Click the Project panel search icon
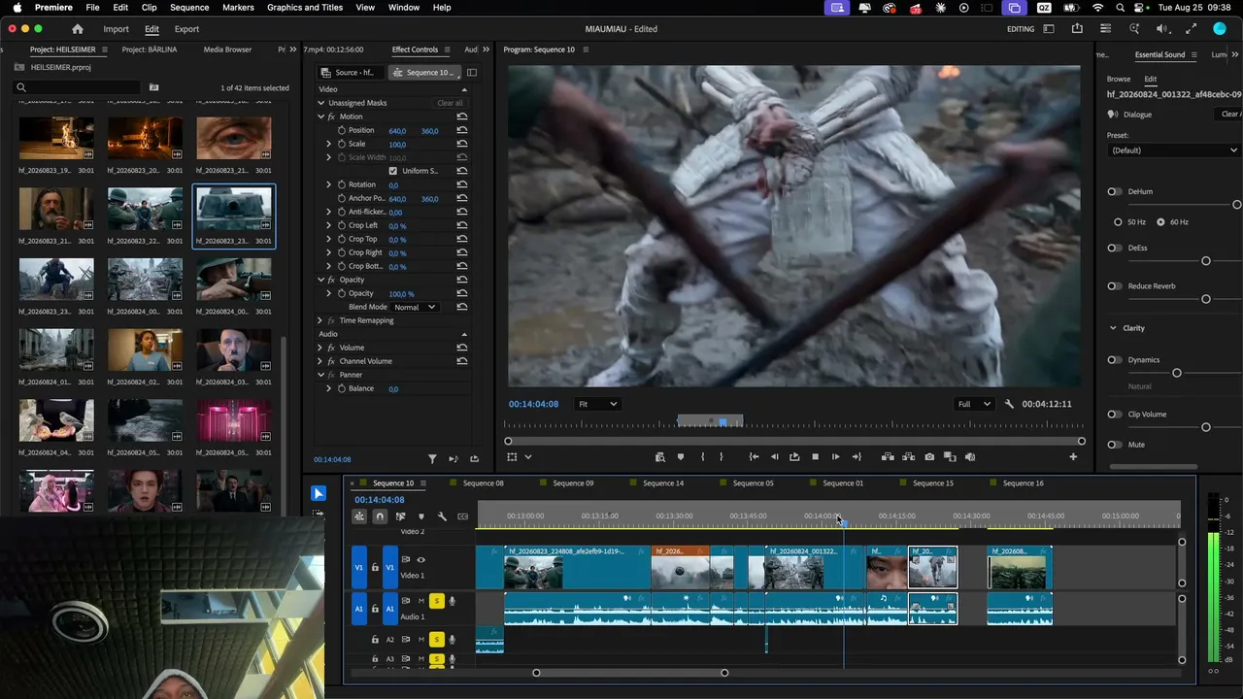 pos(20,87)
